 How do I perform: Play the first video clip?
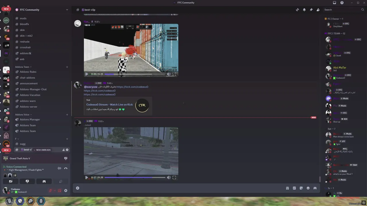pos(87,74)
